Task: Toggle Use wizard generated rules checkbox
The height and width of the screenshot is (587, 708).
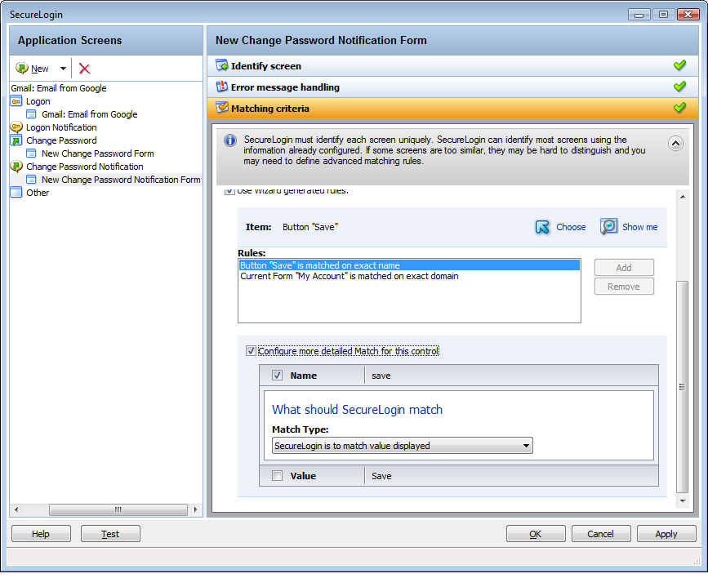Action: [x=229, y=192]
